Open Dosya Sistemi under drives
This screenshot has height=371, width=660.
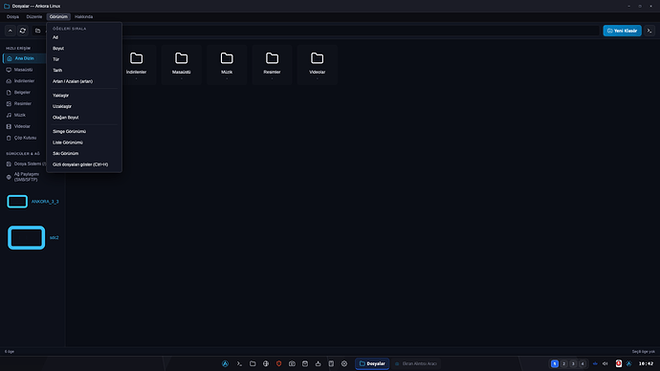[x=25, y=164]
